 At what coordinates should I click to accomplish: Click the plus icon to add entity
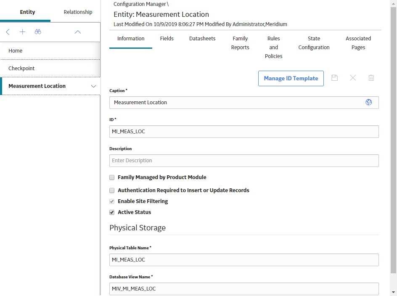(x=23, y=32)
